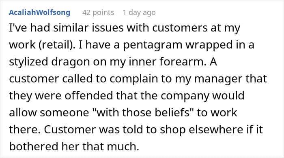Click the word bothered in the comment
Screen dimensions: 284x158
point(34,146)
